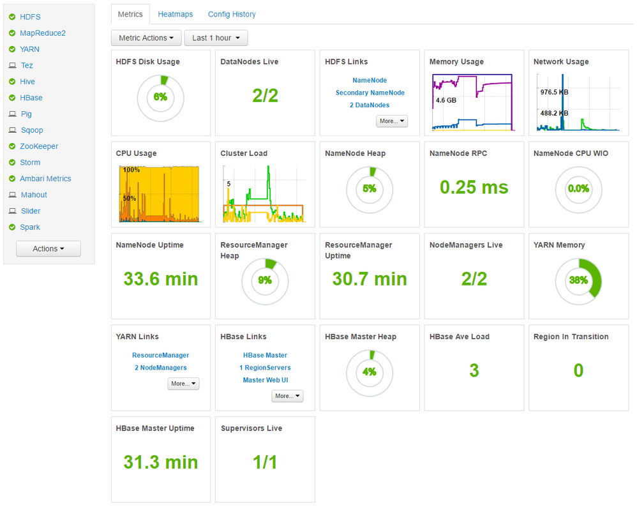The height and width of the screenshot is (507, 637).
Task: Click the green check icon next to Storm
Action: [12, 163]
